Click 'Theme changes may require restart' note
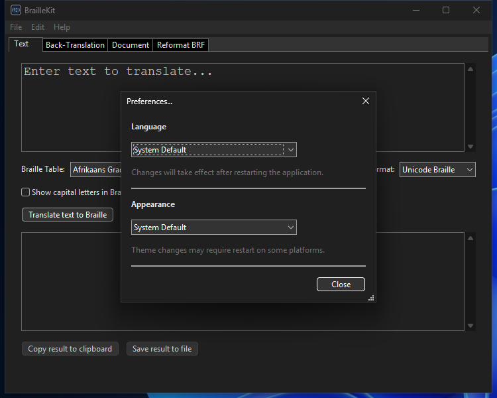Image resolution: width=497 pixels, height=398 pixels. tap(228, 250)
